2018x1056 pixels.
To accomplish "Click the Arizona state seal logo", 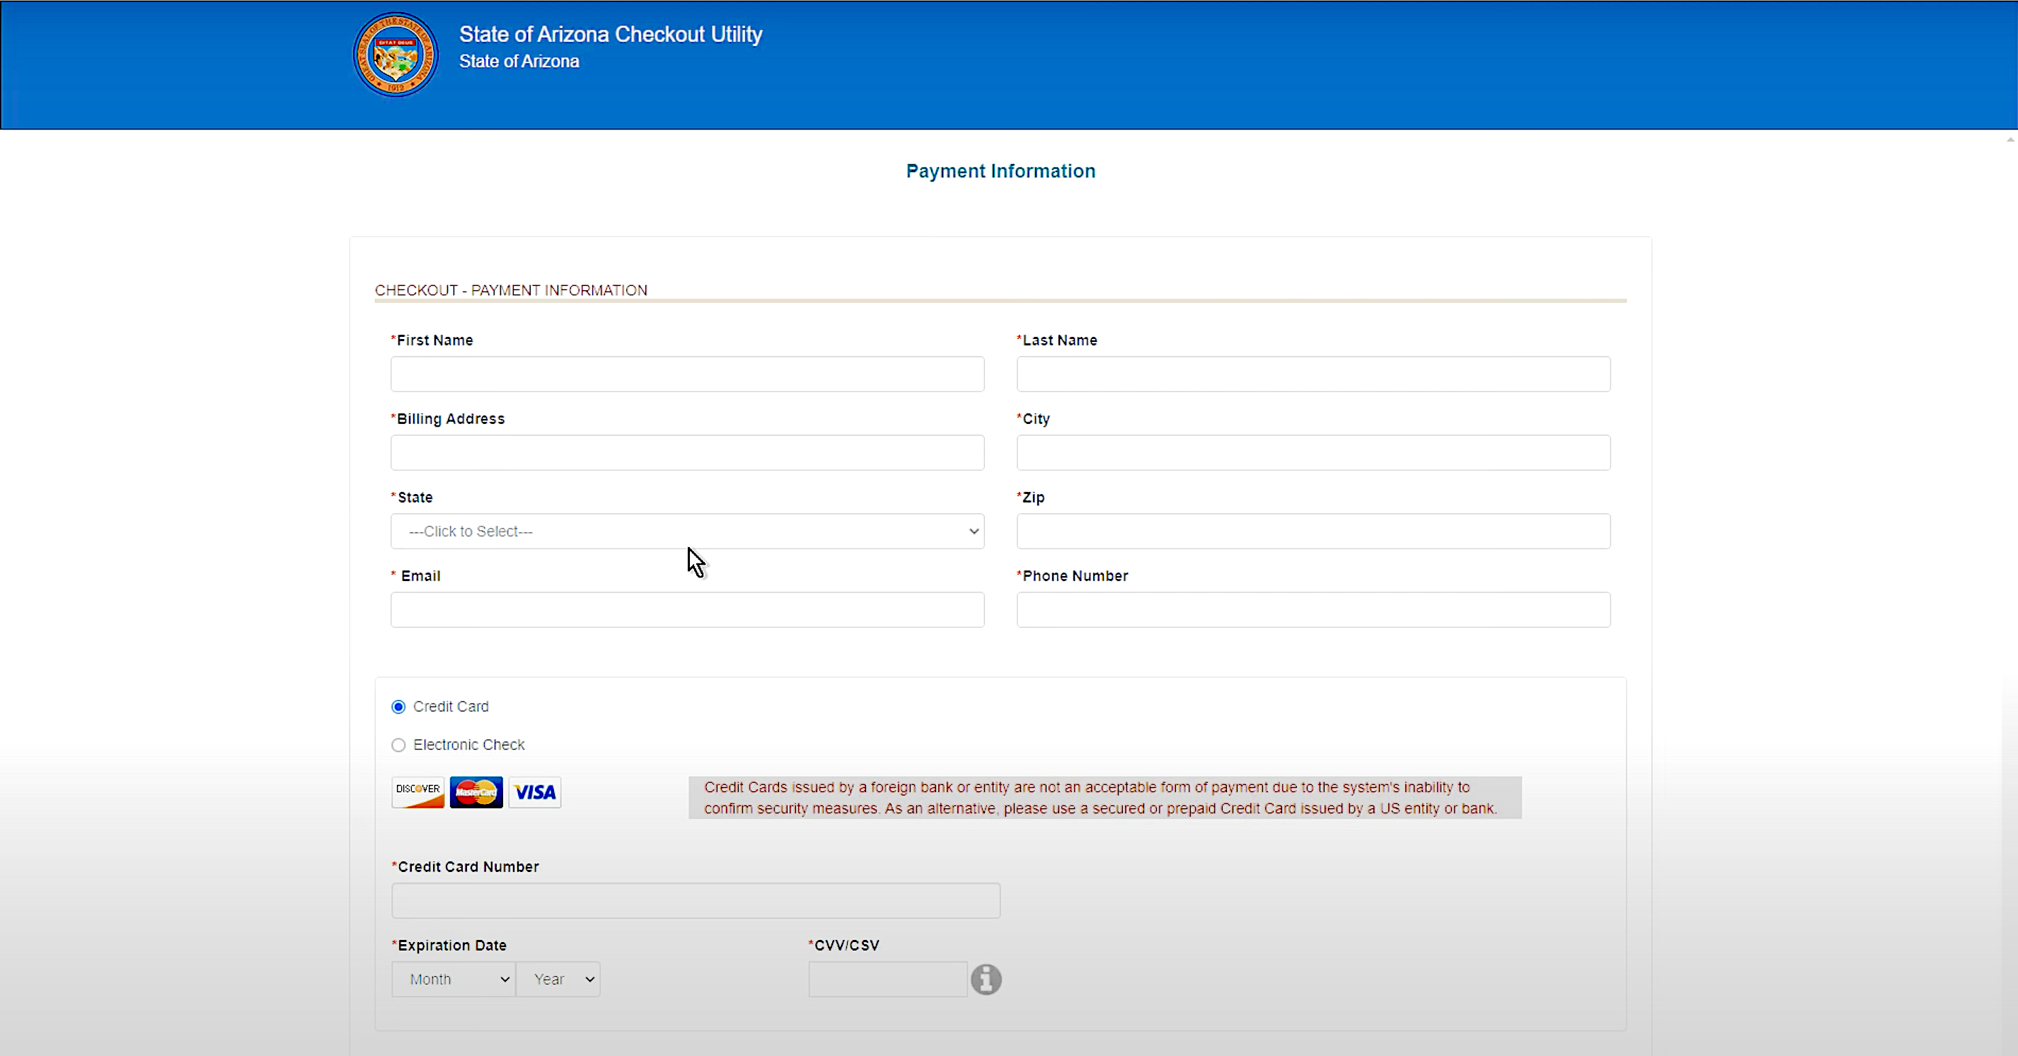I will tap(396, 54).
